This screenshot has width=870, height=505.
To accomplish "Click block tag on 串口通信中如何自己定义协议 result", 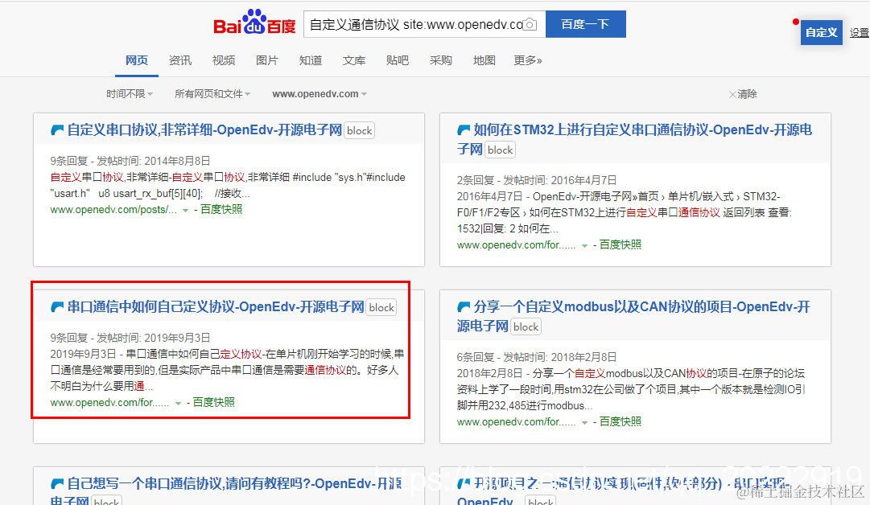I will coord(381,308).
